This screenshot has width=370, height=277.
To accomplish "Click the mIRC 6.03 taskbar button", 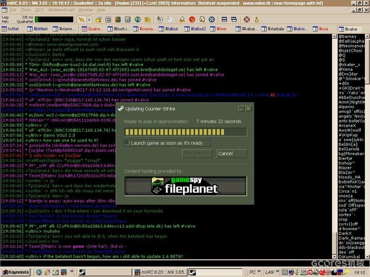I will click(x=160, y=272).
